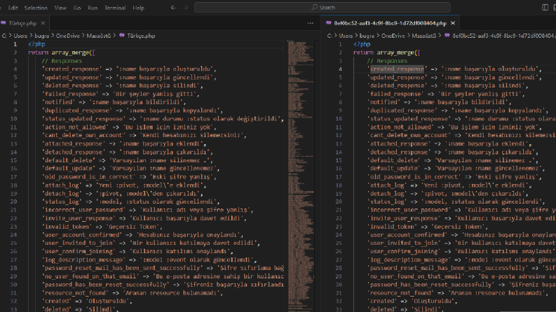Open the Selection menu
The height and width of the screenshot is (312, 556).
click(x=36, y=8)
